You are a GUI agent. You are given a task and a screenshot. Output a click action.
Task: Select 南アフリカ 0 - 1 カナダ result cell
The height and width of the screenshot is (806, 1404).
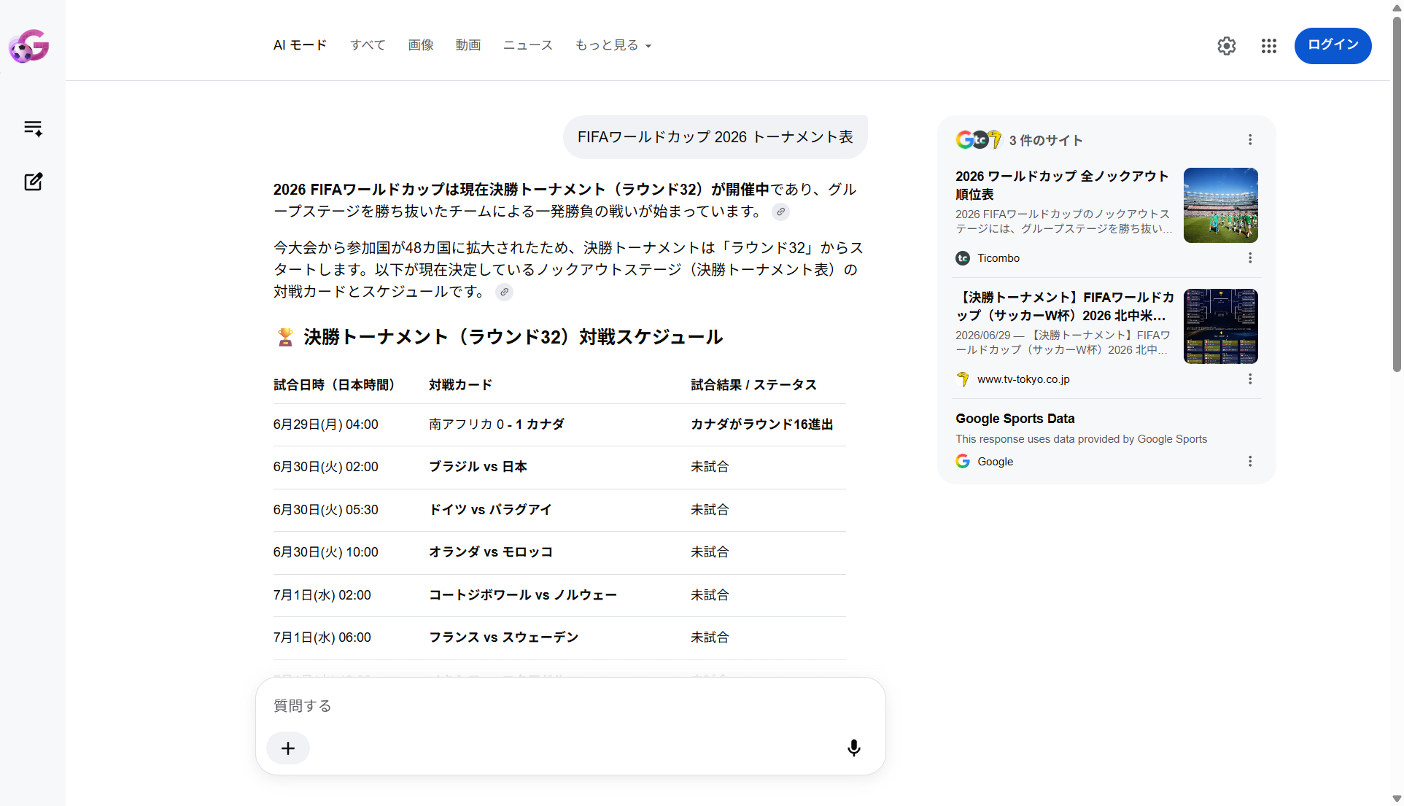(x=497, y=425)
